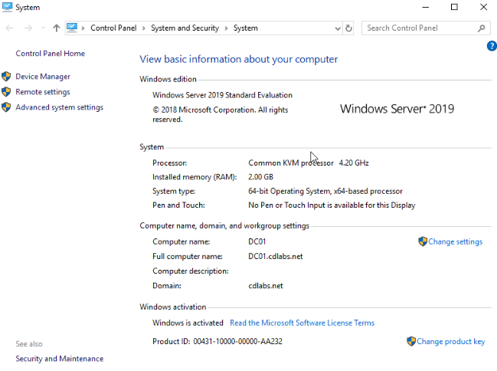497x371 pixels.
Task: Open the blue Help question mark
Action: (492, 46)
